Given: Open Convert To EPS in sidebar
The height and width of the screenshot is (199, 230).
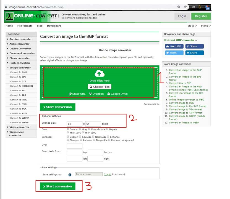Looking at the screenshot, I should coord(18,77).
